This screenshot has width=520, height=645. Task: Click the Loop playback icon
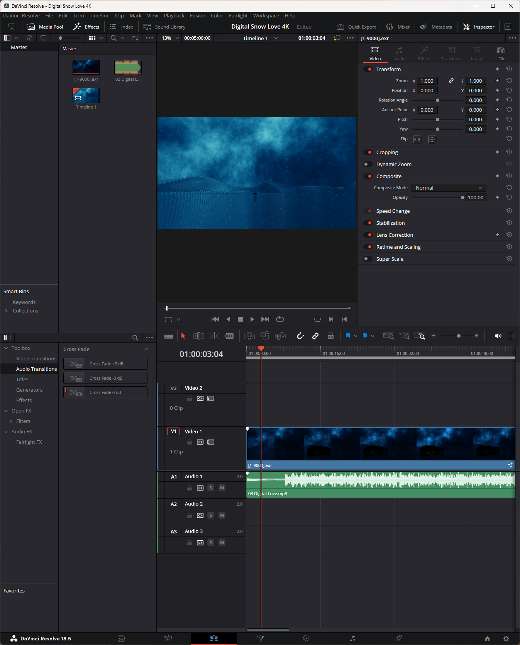[280, 319]
